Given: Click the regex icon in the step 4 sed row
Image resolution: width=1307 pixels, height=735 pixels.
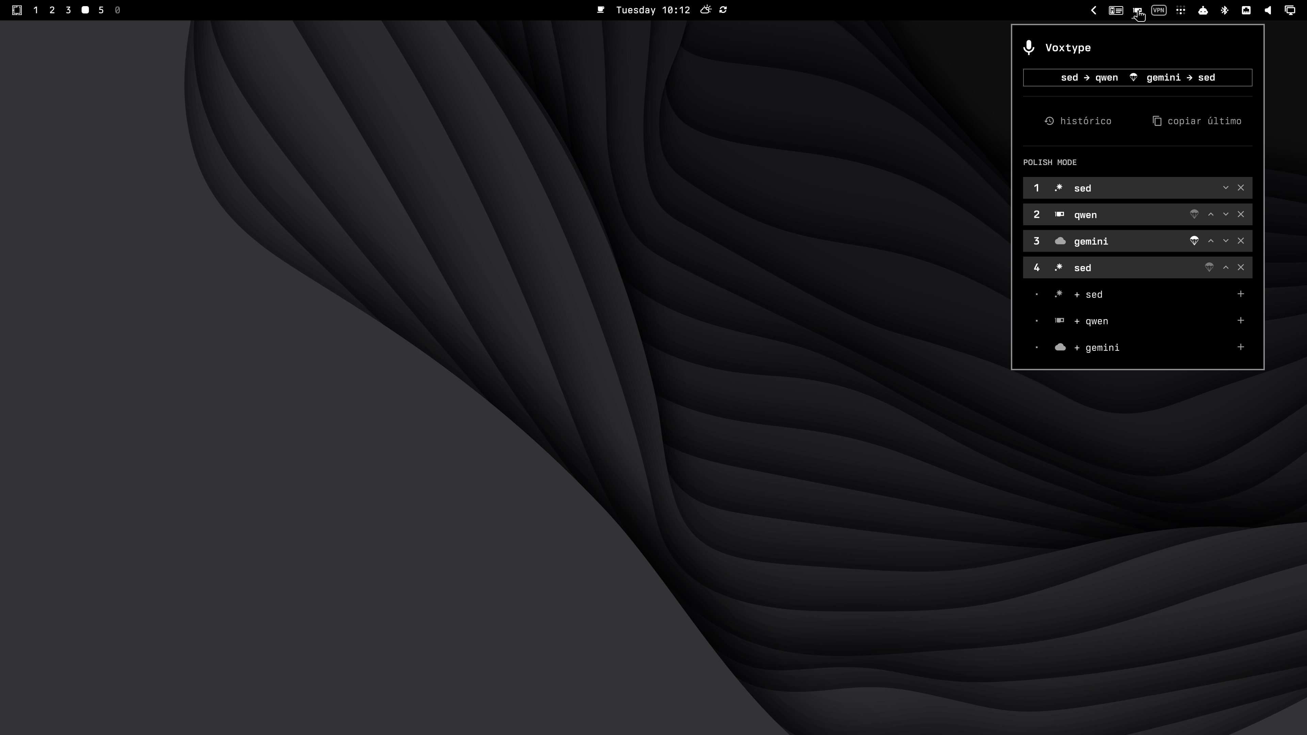Looking at the screenshot, I should point(1059,268).
